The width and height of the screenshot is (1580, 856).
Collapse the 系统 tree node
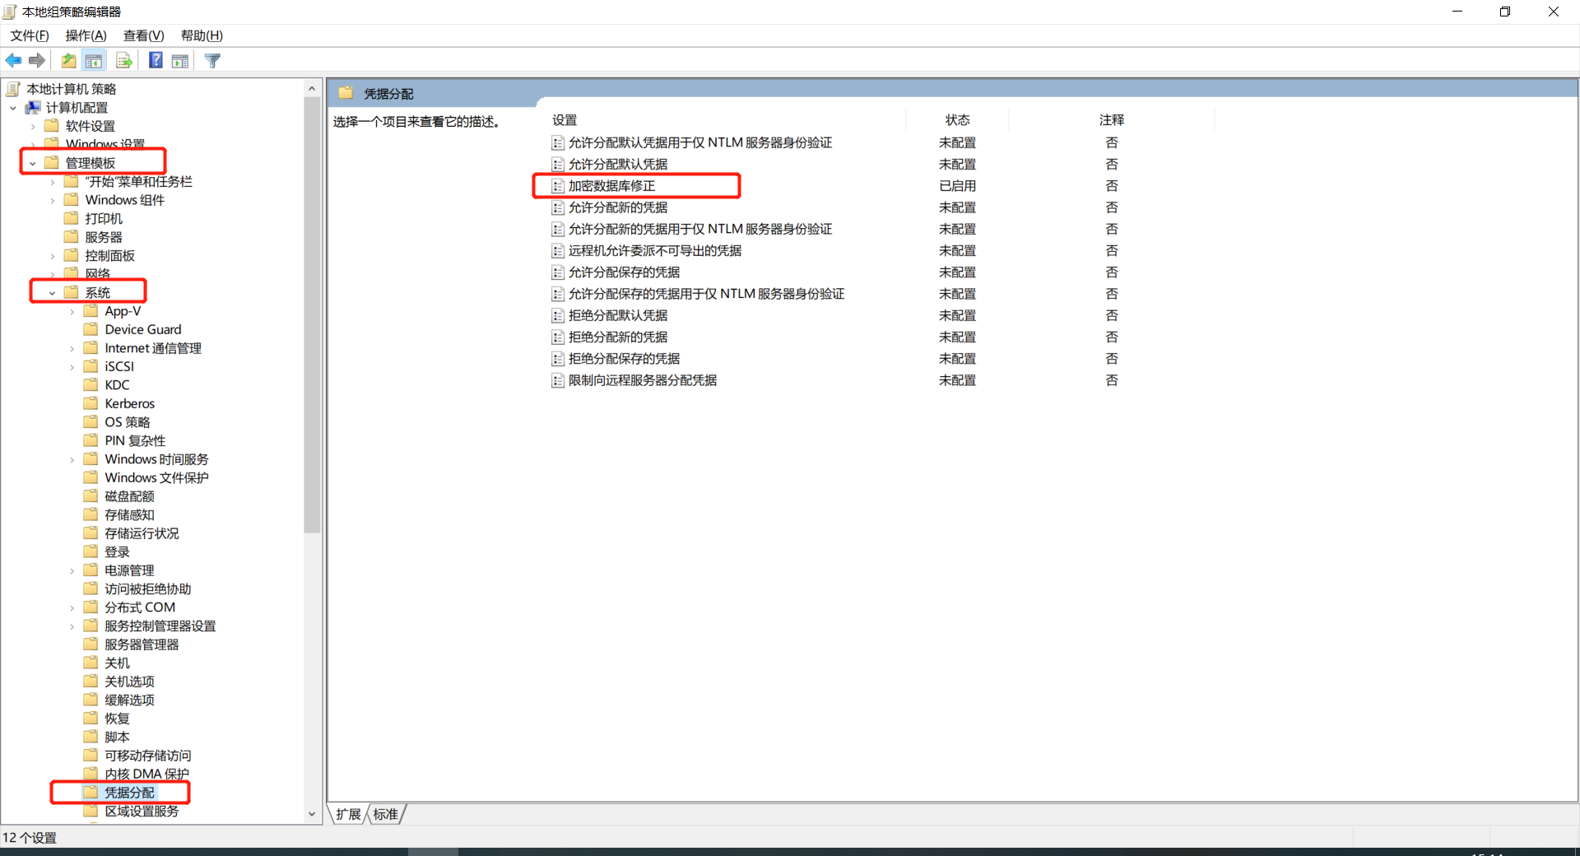pyautogui.click(x=52, y=292)
